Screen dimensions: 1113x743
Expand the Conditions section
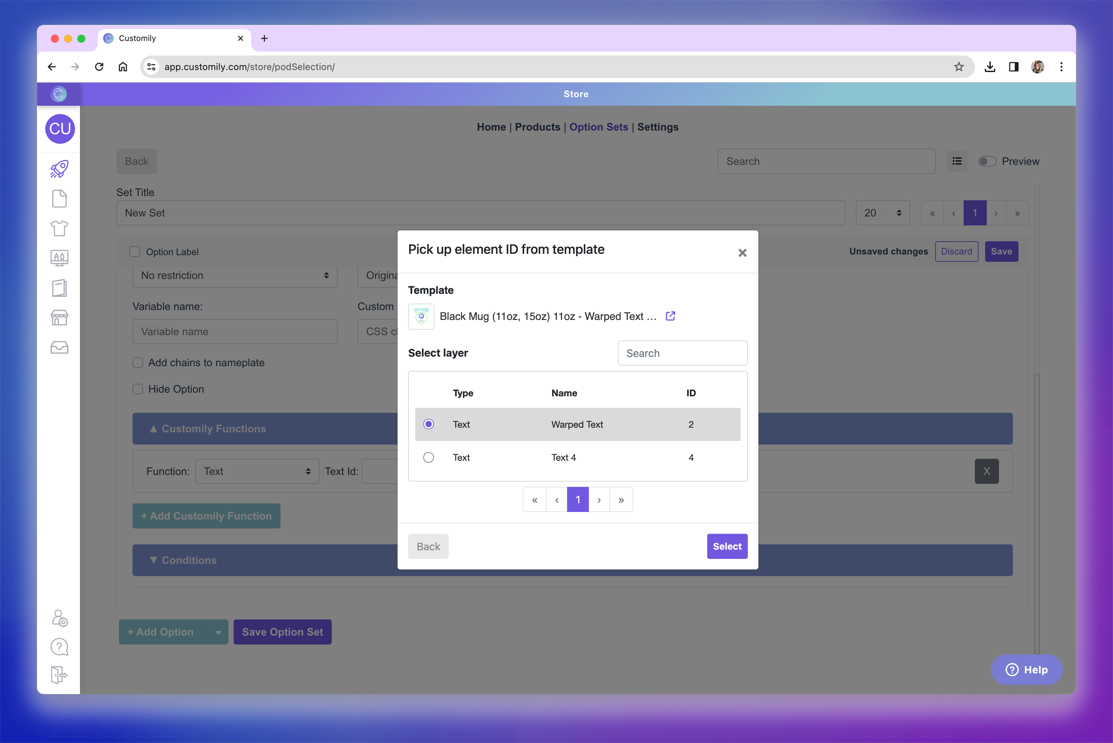(189, 560)
